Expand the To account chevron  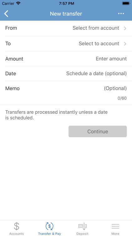(125, 44)
